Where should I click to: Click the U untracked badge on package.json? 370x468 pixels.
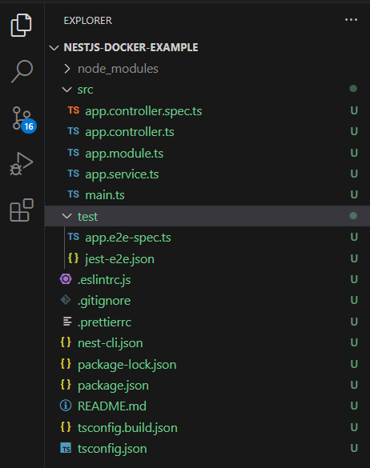point(354,385)
